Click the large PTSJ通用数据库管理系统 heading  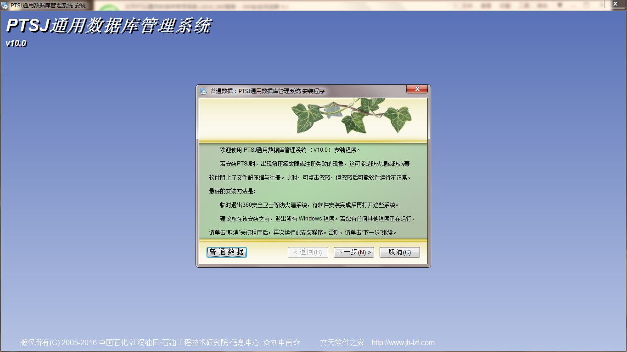108,26
